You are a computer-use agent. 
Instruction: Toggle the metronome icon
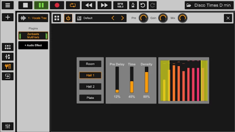click(x=133, y=5)
